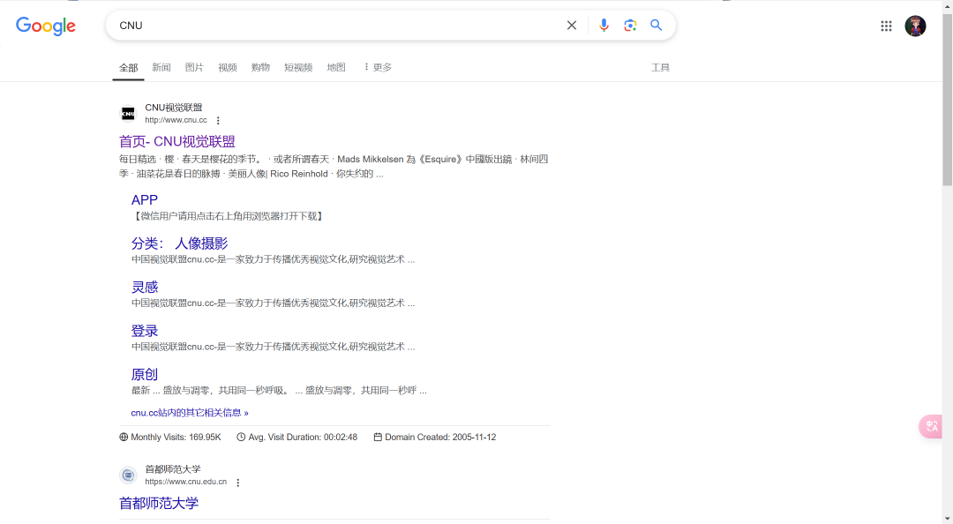Image resolution: width=953 pixels, height=524 pixels.
Task: Switch to the 视频 tab
Action: click(228, 67)
